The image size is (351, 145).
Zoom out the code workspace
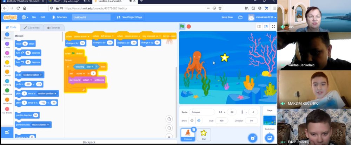coord(169,128)
